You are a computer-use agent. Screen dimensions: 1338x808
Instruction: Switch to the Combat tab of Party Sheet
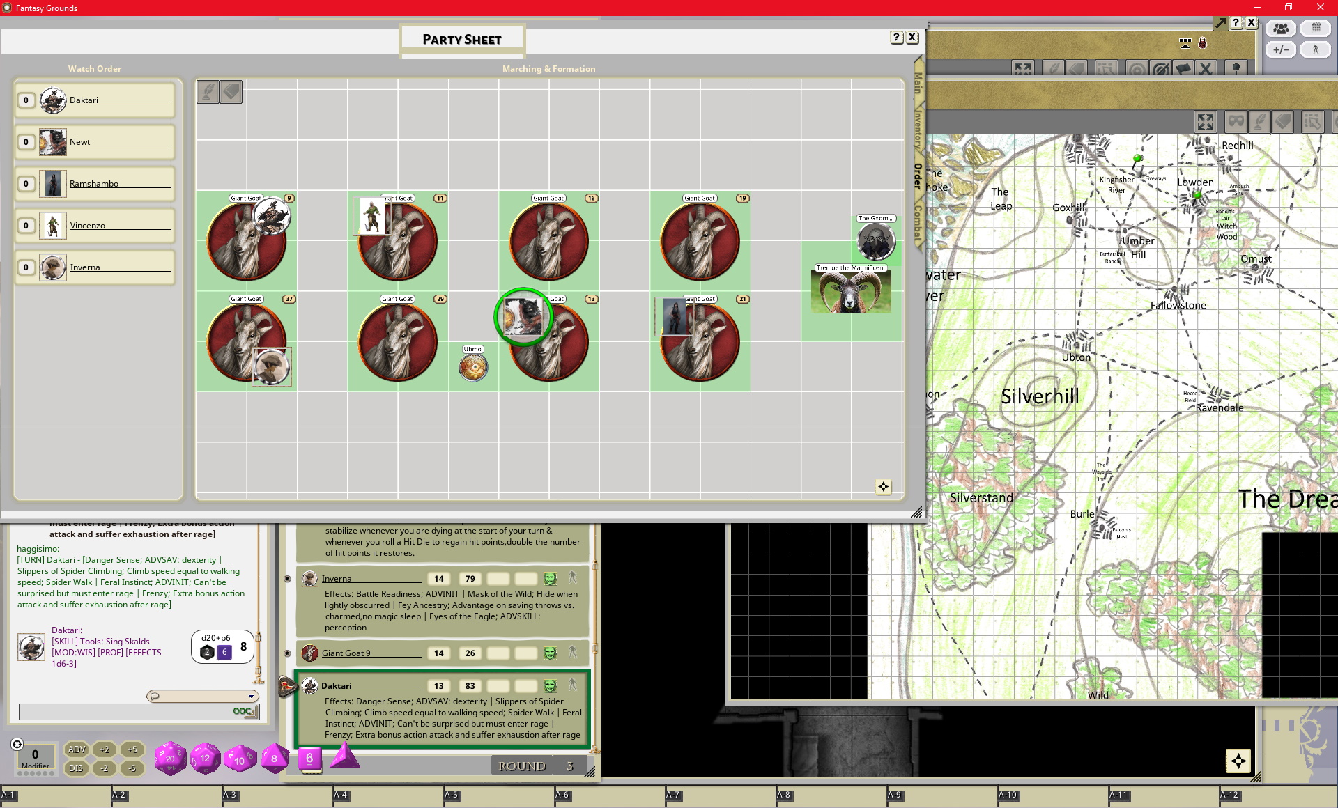coord(918,224)
